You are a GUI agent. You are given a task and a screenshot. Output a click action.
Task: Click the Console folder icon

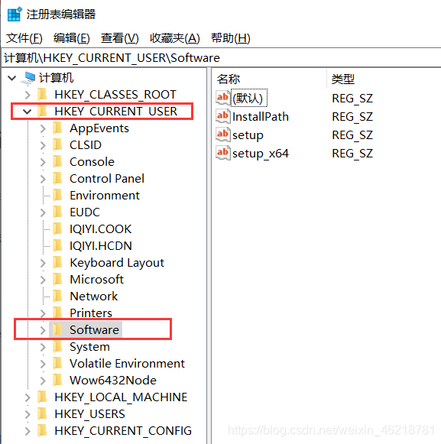[57, 162]
